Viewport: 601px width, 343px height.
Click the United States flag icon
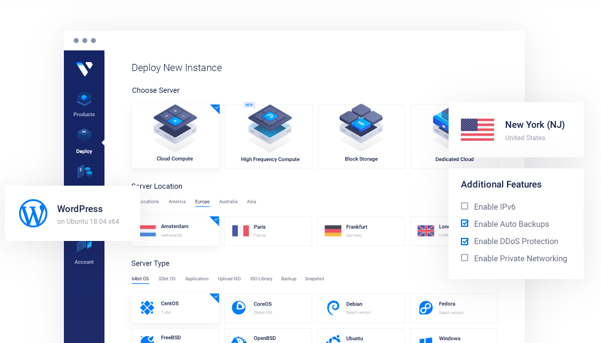[477, 130]
